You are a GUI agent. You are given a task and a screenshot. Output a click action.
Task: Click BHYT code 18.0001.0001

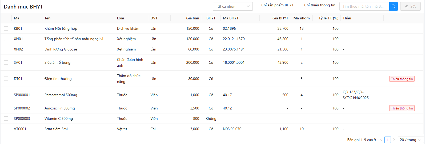click(x=234, y=62)
